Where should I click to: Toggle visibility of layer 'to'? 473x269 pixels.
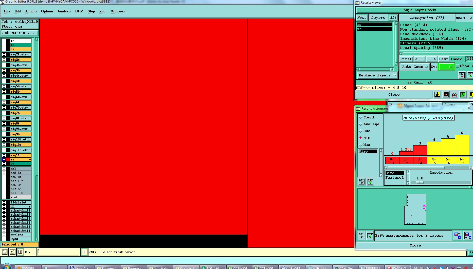[4, 41]
